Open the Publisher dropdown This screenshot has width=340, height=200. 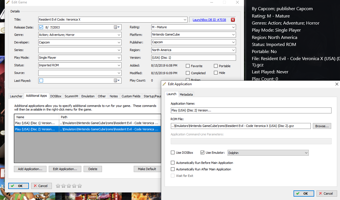coord(233,42)
